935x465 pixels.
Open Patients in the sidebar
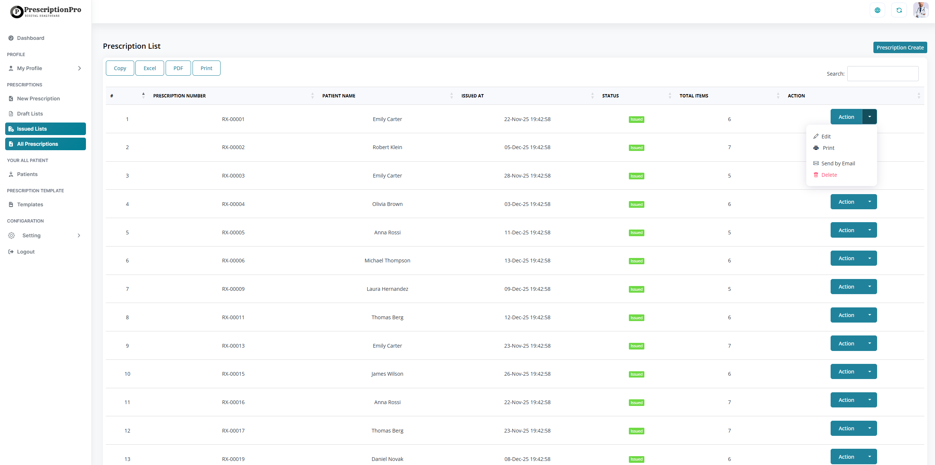point(27,174)
